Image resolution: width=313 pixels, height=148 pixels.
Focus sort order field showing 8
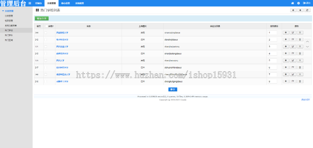(x=272, y=81)
